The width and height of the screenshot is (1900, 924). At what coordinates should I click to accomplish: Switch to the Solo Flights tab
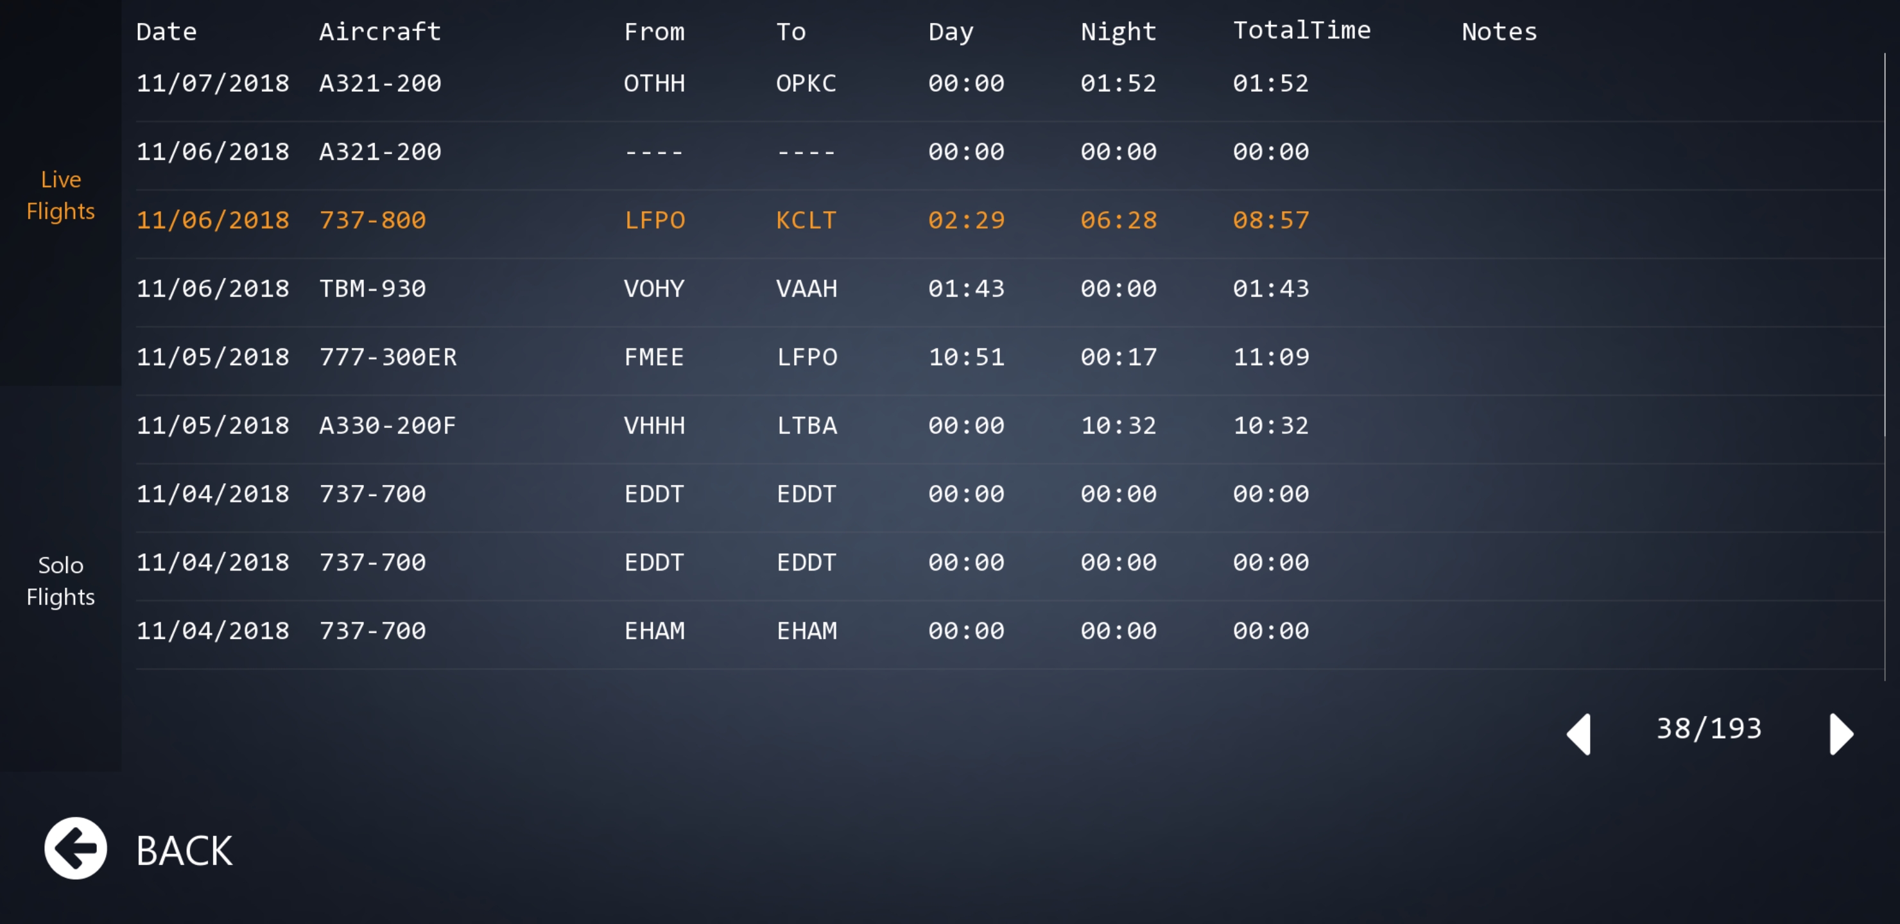coord(60,580)
